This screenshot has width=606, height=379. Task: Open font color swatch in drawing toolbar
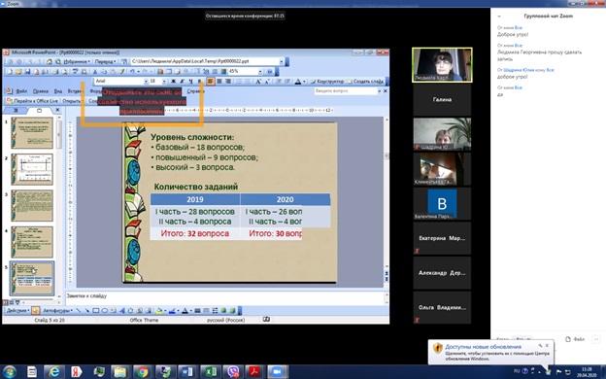[185, 311]
